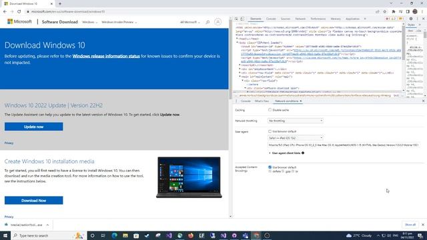Enable the Disable cache checkbox
The image size is (427, 240).
tap(270, 110)
